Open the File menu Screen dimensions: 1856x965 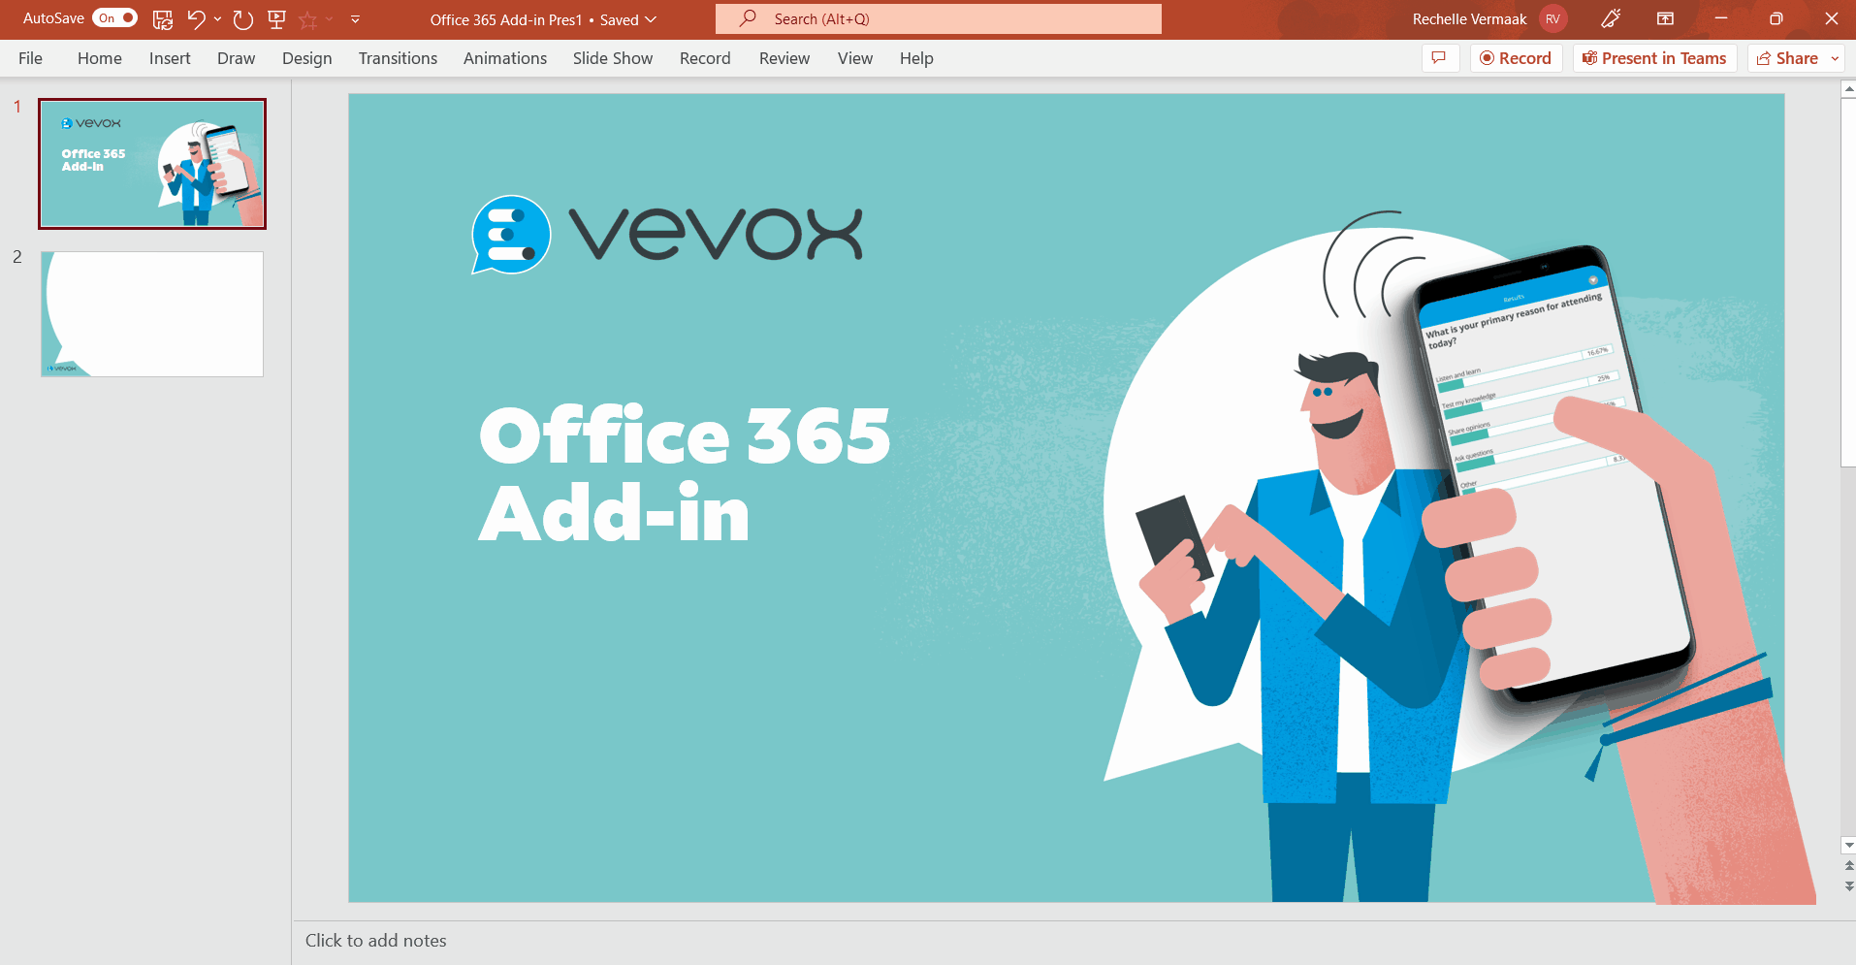click(x=30, y=58)
